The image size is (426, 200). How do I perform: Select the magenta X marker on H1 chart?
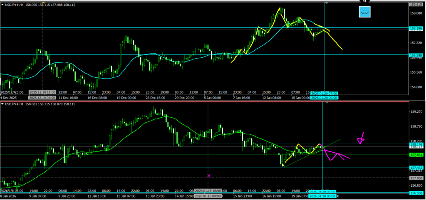point(209,176)
